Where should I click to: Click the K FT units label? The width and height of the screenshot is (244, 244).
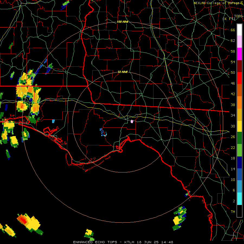(229, 19)
